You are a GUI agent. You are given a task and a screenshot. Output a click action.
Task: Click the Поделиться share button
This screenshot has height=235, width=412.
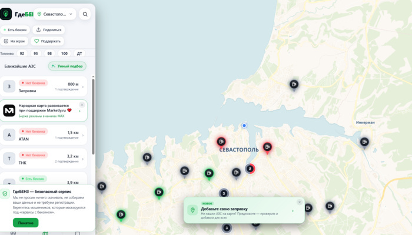pos(49,30)
